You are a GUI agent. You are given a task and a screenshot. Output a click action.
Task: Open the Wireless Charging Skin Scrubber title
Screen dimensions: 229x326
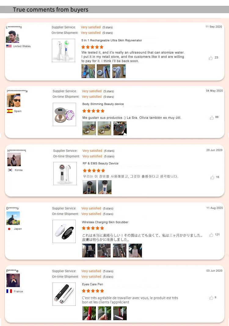pyautogui.click(x=105, y=222)
